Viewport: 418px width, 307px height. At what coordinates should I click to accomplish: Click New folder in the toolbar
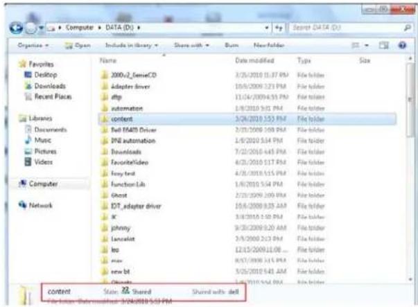pos(269,45)
